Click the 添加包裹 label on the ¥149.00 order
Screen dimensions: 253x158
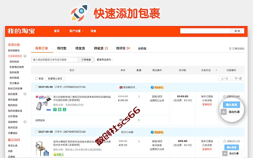[x=234, y=112]
